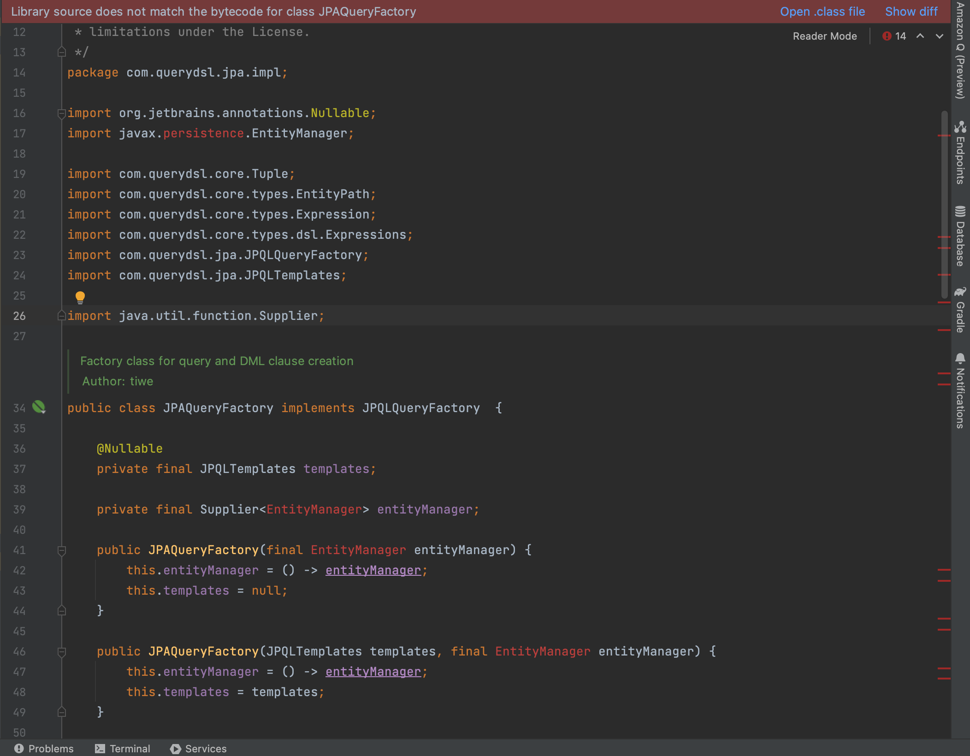The width and height of the screenshot is (970, 756).
Task: Click 'Tuple' in line 19 import
Action: [x=270, y=174]
